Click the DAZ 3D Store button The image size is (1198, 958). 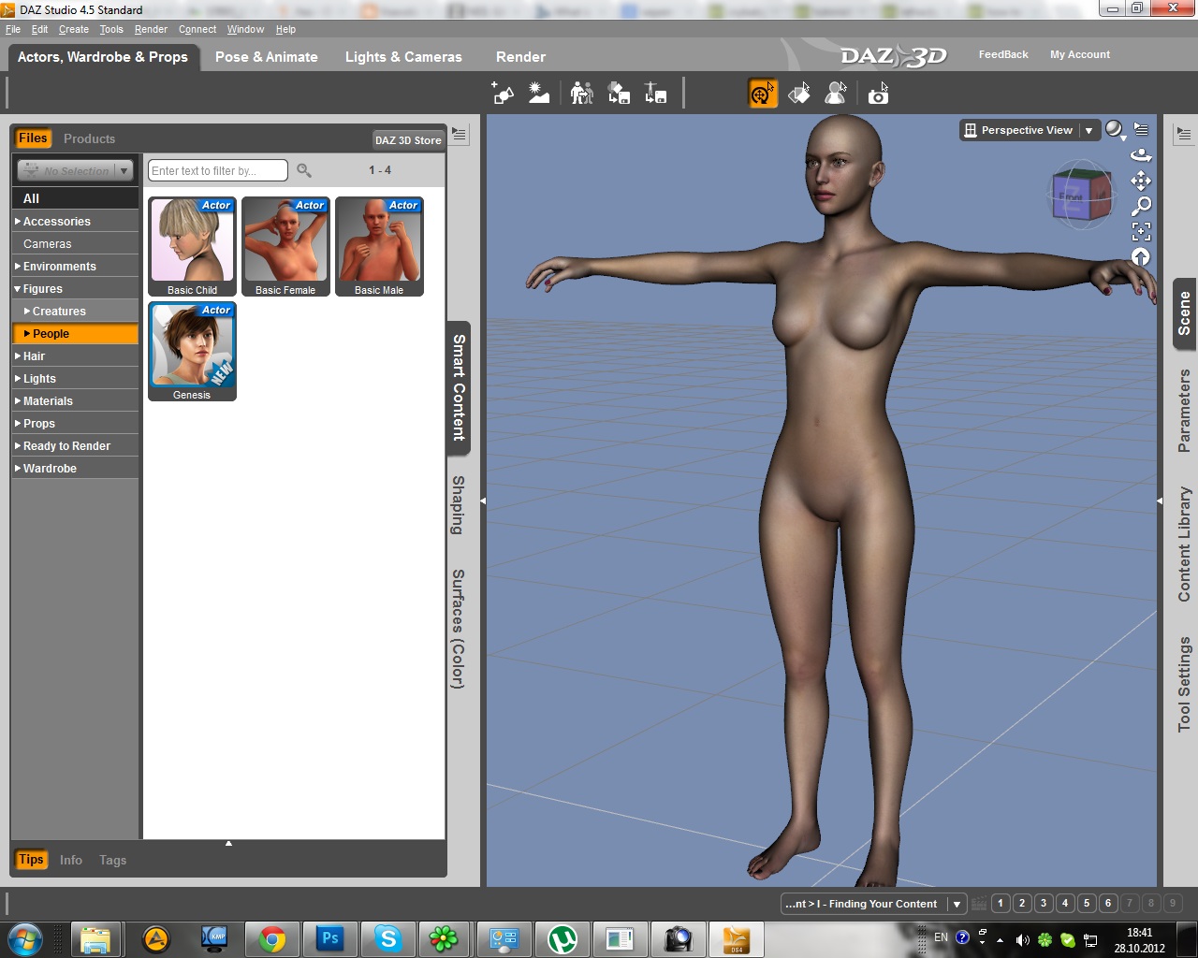coord(408,140)
